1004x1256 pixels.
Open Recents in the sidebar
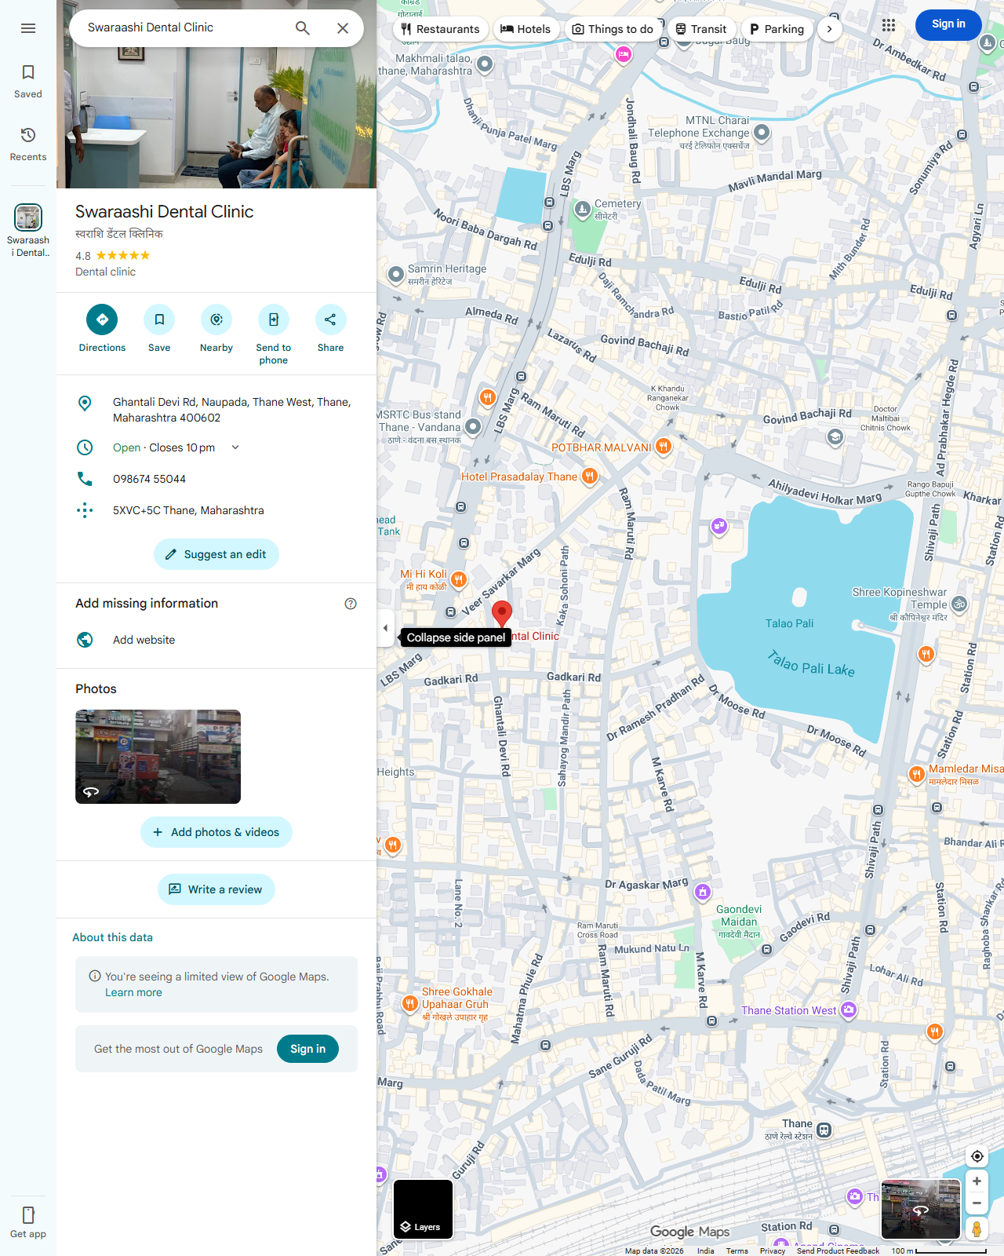coord(28,144)
